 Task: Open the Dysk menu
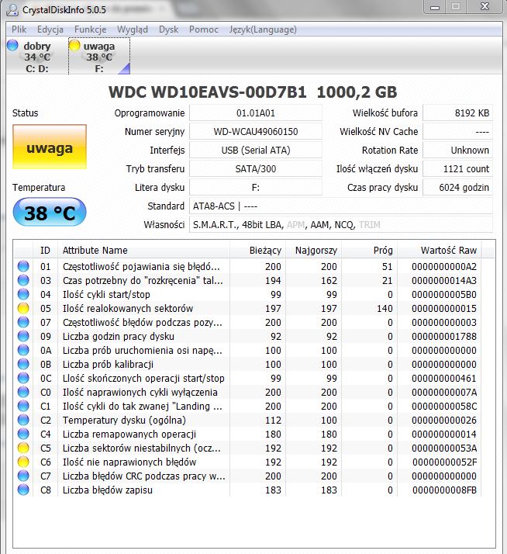pos(168,29)
